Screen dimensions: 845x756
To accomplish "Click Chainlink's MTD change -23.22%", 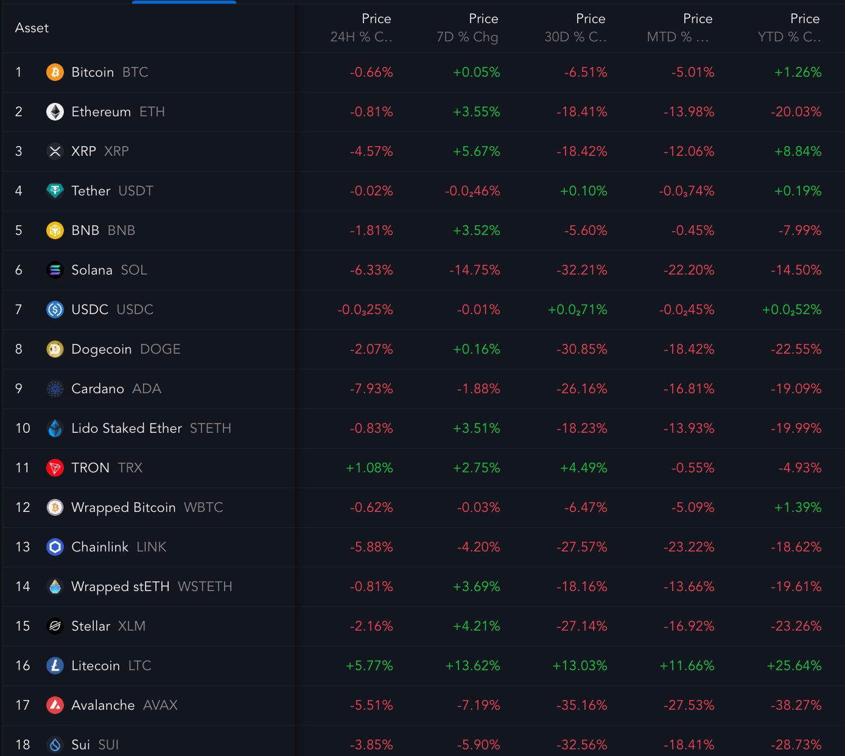I will coord(689,547).
